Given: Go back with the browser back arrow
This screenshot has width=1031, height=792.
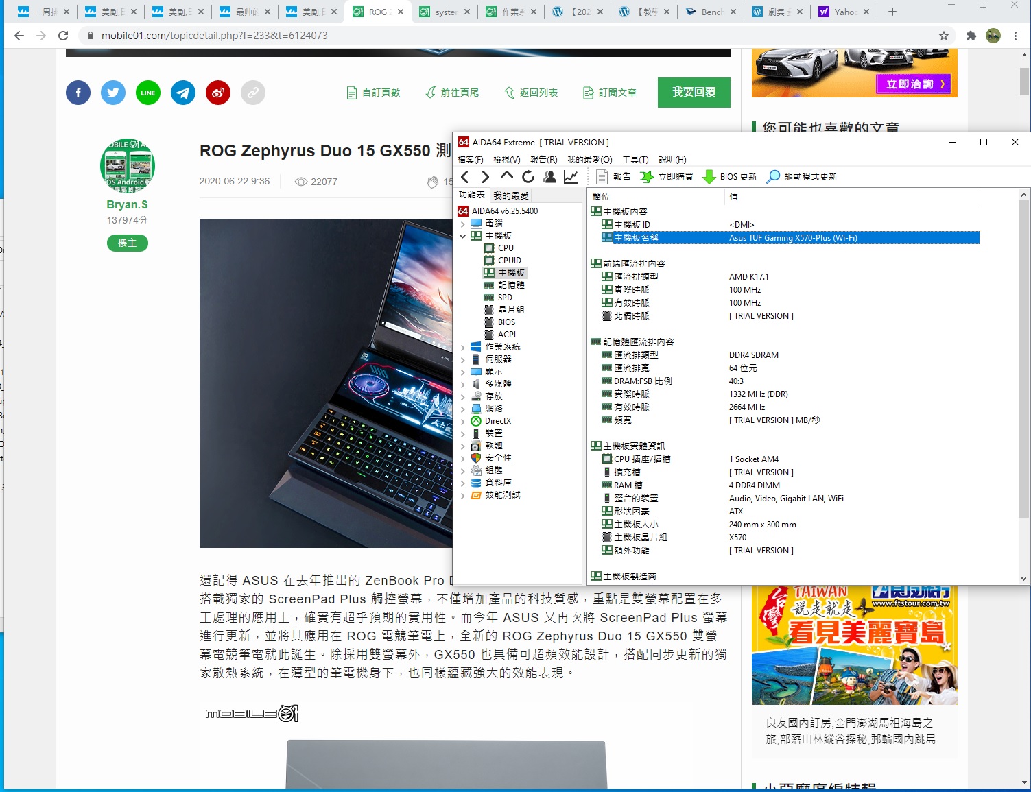Looking at the screenshot, I should (x=19, y=36).
